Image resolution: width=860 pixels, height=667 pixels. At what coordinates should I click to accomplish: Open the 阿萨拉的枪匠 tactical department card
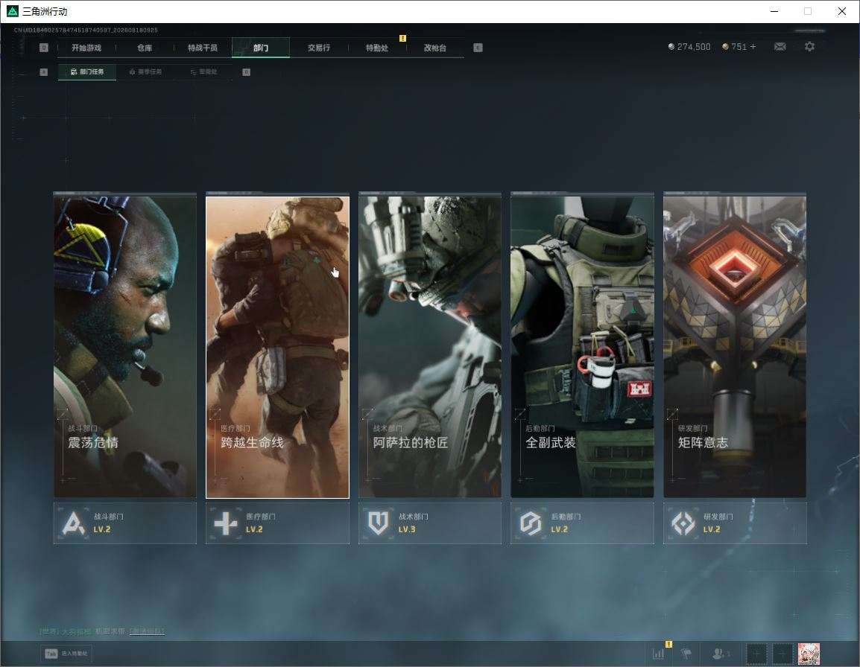point(430,347)
